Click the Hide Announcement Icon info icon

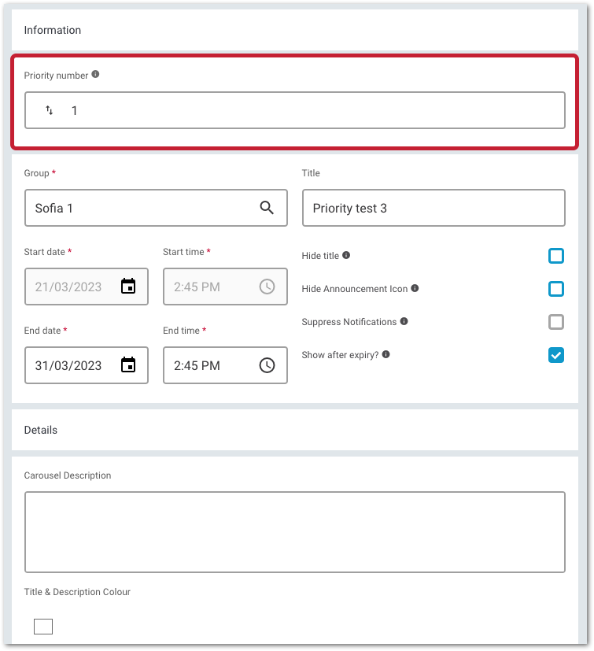(x=415, y=288)
